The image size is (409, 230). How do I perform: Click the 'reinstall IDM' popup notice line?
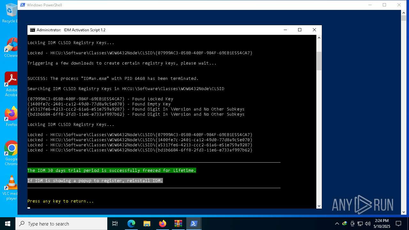pos(95,180)
